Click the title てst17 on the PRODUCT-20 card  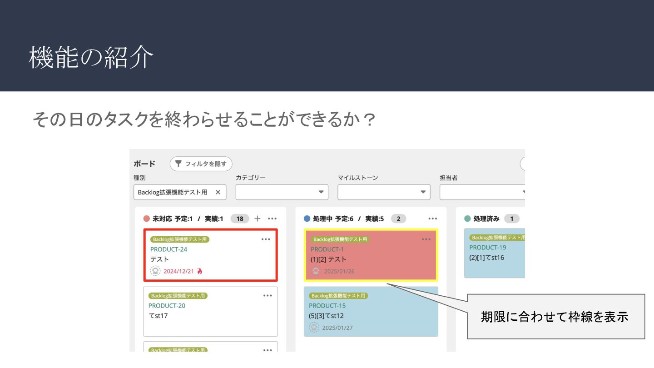tap(158, 316)
